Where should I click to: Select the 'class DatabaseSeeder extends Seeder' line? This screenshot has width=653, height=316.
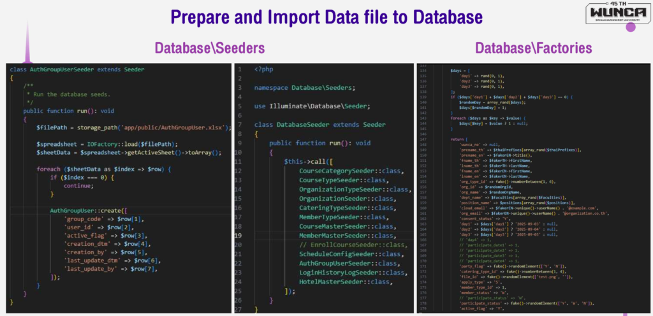tap(319, 124)
